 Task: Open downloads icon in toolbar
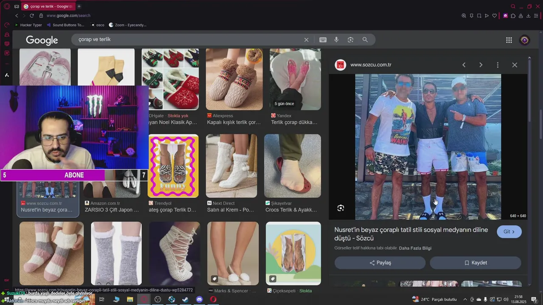coord(529,16)
